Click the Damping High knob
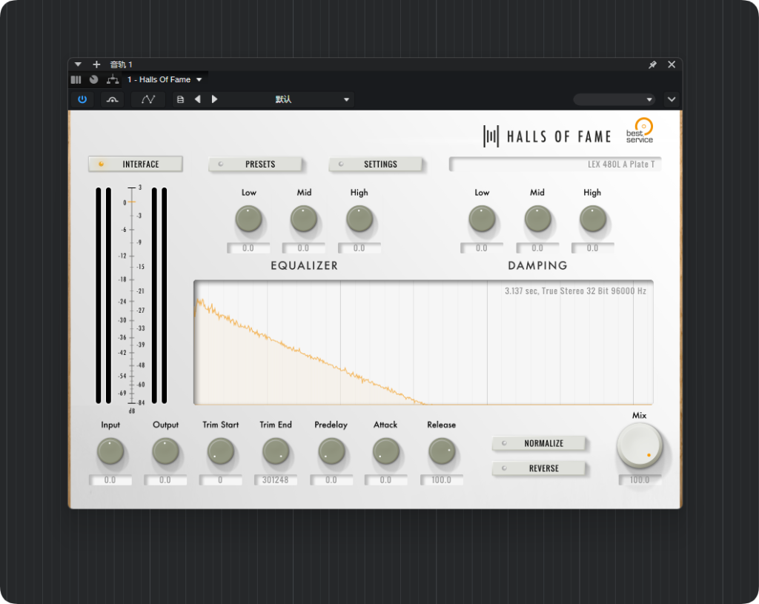 [x=593, y=219]
